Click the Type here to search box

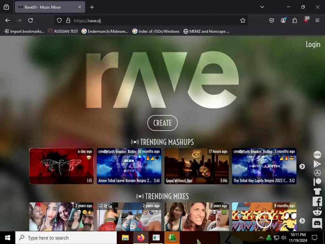coord(66,238)
